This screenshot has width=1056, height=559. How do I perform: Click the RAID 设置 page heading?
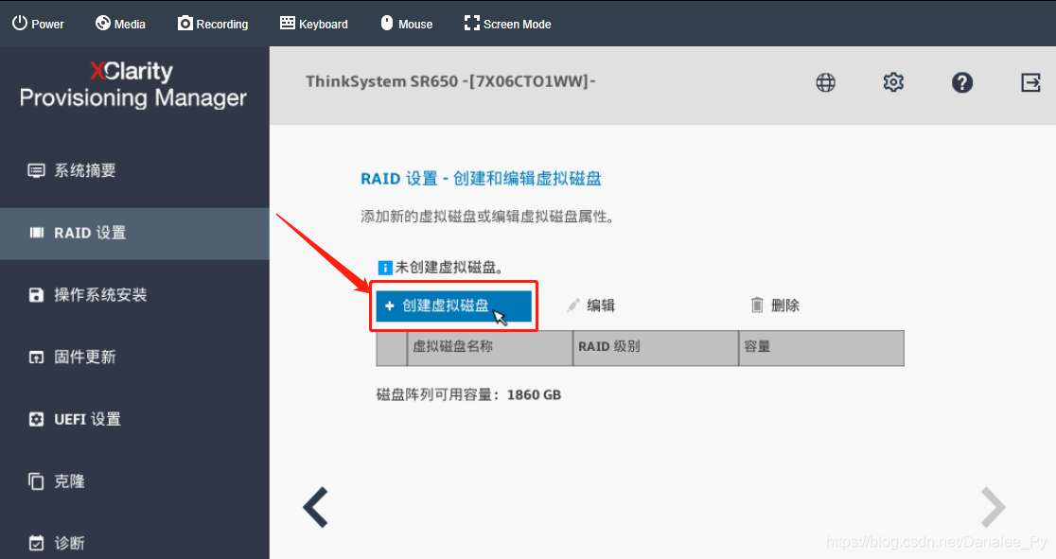point(481,179)
